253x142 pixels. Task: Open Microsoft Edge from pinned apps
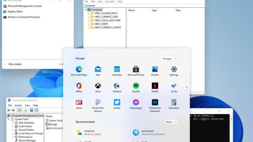coord(79,71)
